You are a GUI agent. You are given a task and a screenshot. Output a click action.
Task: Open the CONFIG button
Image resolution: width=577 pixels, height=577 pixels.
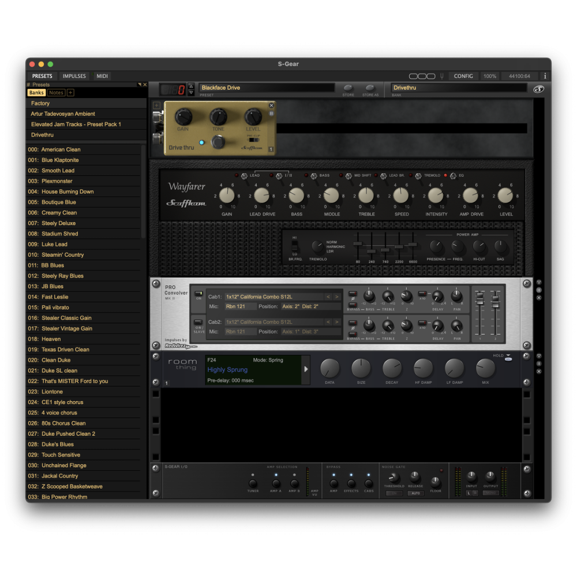click(x=463, y=76)
